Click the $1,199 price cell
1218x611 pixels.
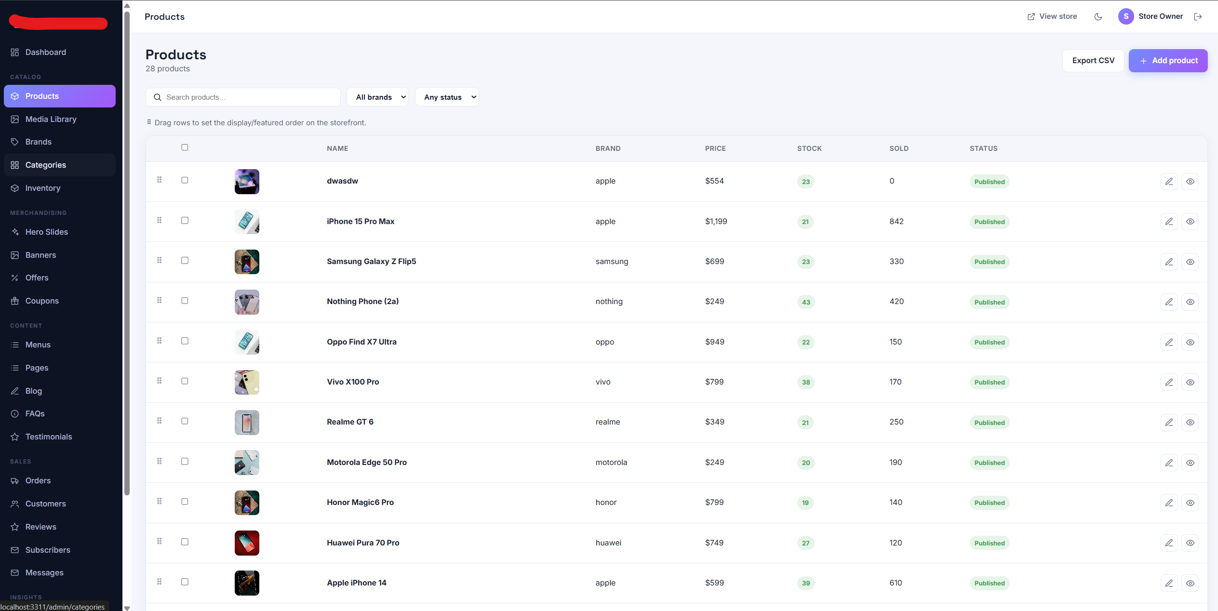(716, 221)
